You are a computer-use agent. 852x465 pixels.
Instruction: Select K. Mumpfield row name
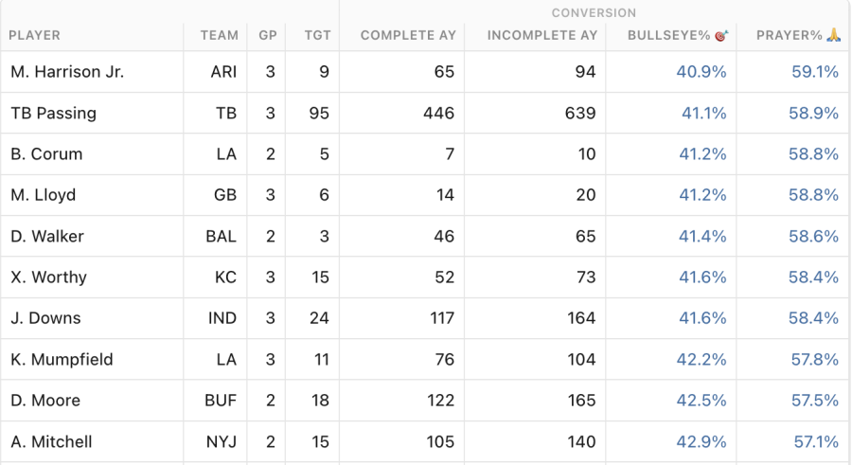[x=62, y=360]
